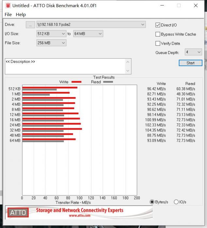The height and width of the screenshot is (228, 207).
Task: Open the Help menu
Action: click(x=21, y=15)
